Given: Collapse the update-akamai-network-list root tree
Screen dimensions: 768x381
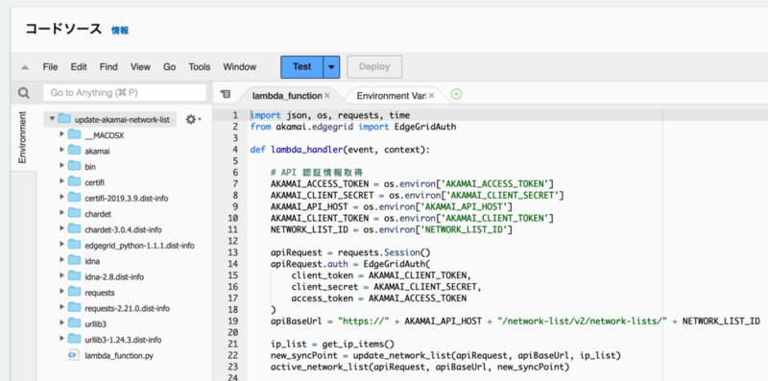Looking at the screenshot, I should (x=52, y=119).
